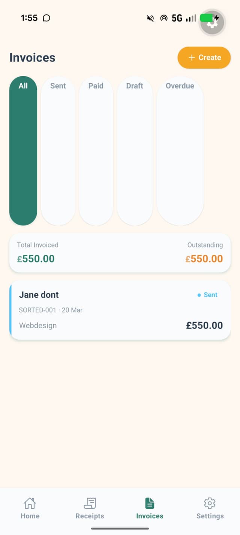Tap the plus icon inside the Create button

192,57
